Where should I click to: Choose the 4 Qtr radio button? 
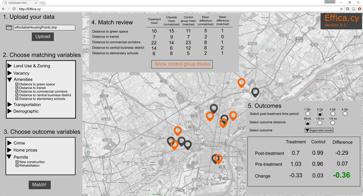click(x=345, y=114)
